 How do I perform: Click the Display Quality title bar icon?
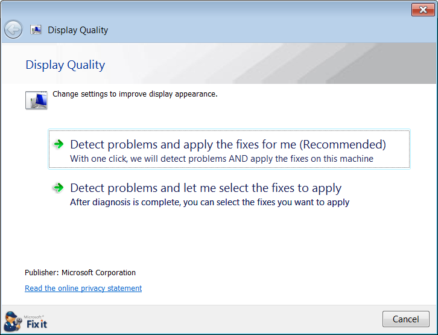click(x=36, y=30)
